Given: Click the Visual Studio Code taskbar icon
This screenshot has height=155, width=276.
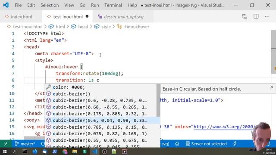Looking at the screenshot, I should coord(95,151).
